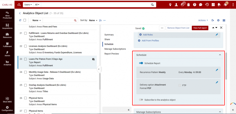Open the Actions dropdown

203,20
